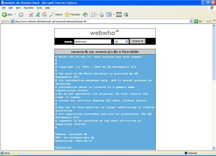Open the Tools menu
The image size is (216, 156).
(39, 8)
